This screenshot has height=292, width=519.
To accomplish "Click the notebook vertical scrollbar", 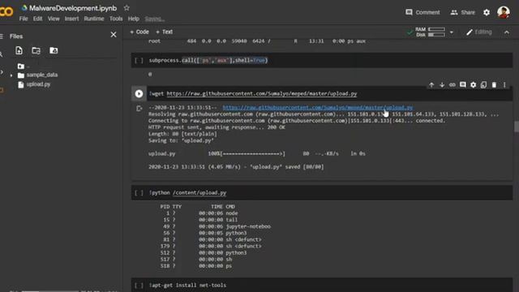I will 517,127.
